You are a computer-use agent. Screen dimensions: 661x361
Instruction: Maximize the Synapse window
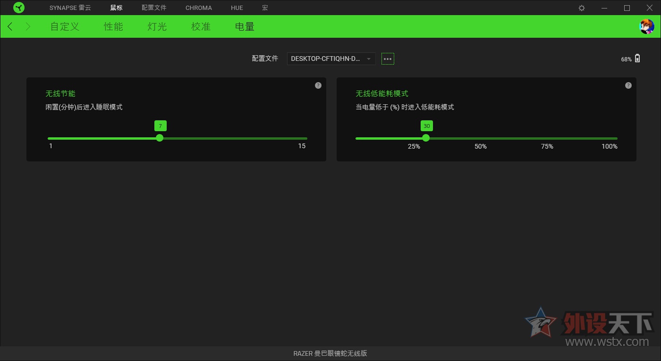627,8
